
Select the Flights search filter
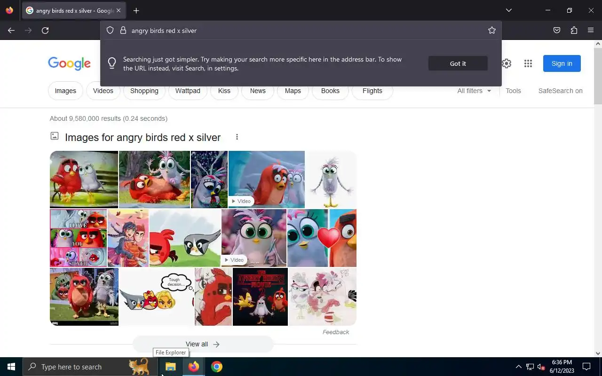pos(372,91)
